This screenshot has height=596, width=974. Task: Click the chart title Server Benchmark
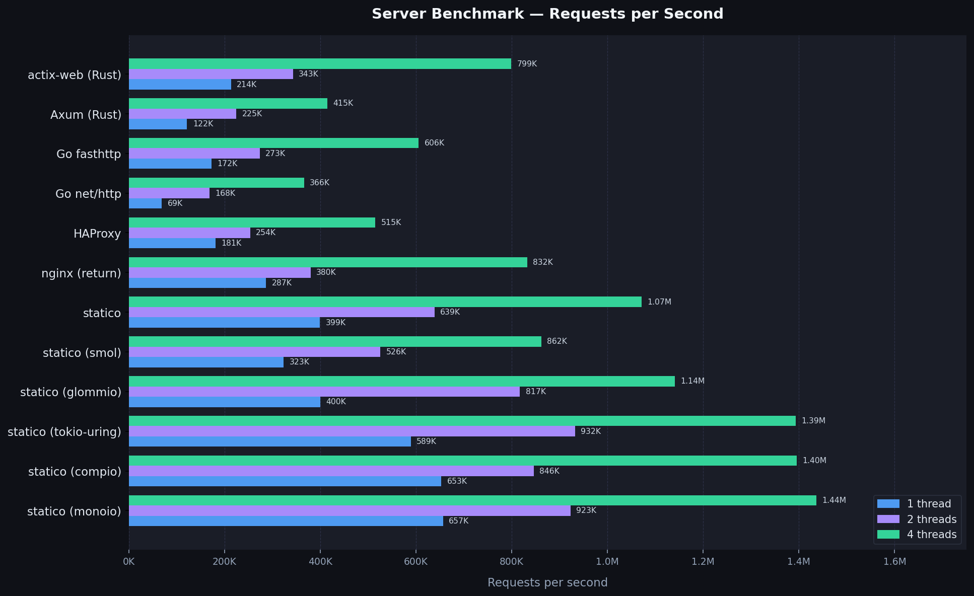click(547, 14)
